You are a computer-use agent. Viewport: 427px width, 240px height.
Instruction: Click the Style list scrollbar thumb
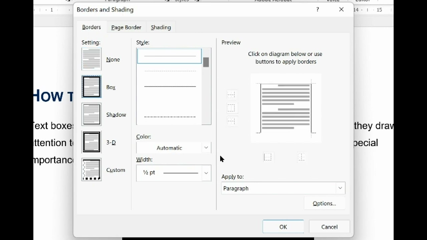(206, 62)
